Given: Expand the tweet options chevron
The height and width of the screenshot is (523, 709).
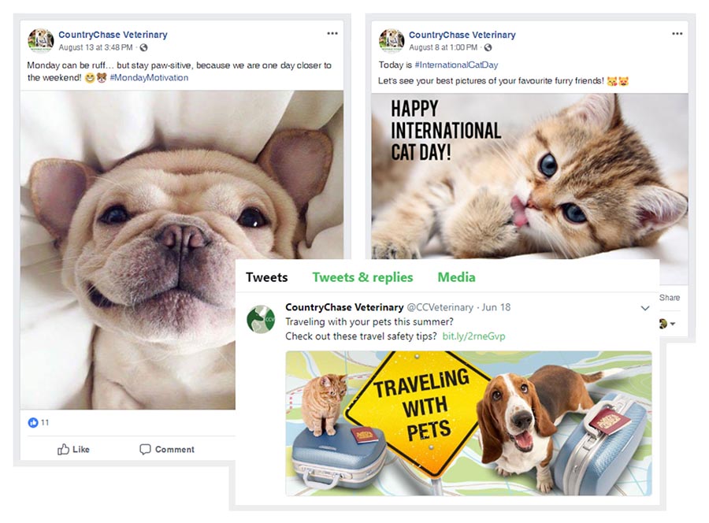Looking at the screenshot, I should pos(645,308).
